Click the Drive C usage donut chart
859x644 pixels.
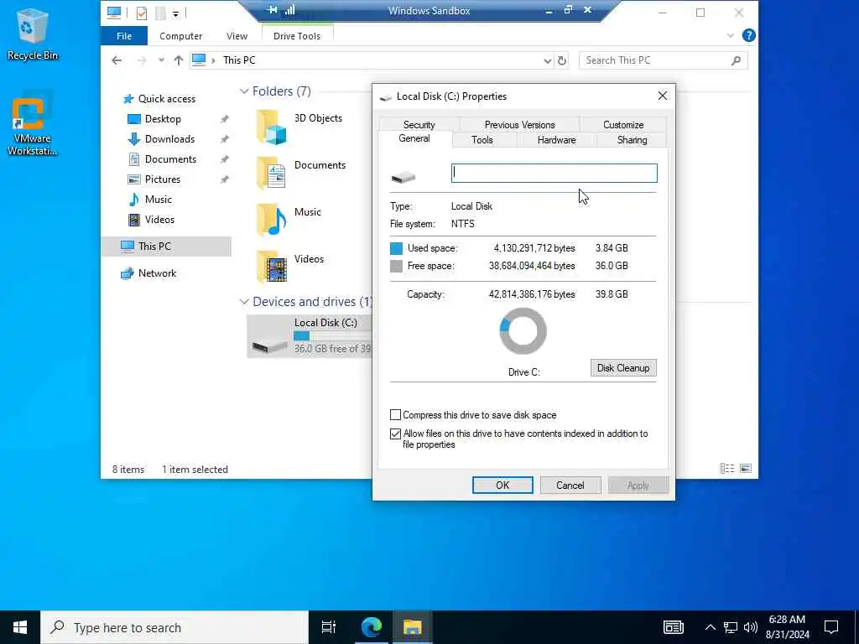[523, 330]
